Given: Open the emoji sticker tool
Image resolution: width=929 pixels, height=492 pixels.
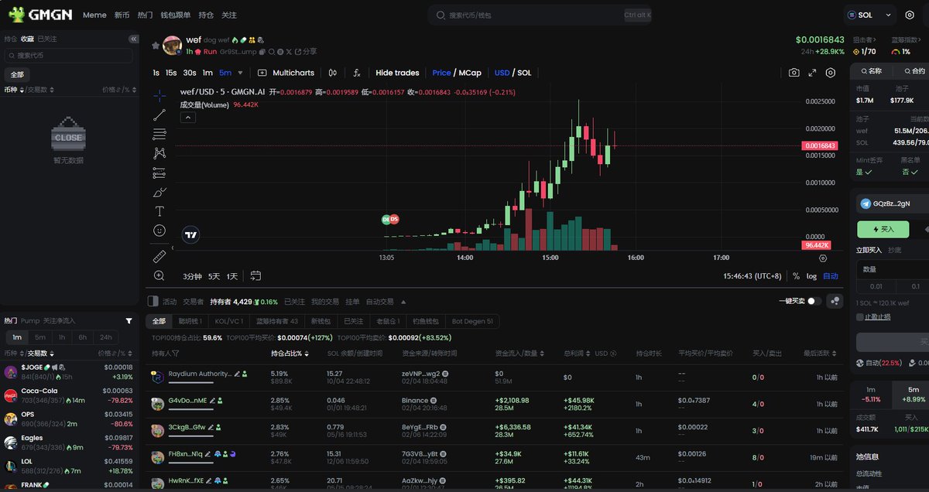Looking at the screenshot, I should click(159, 231).
